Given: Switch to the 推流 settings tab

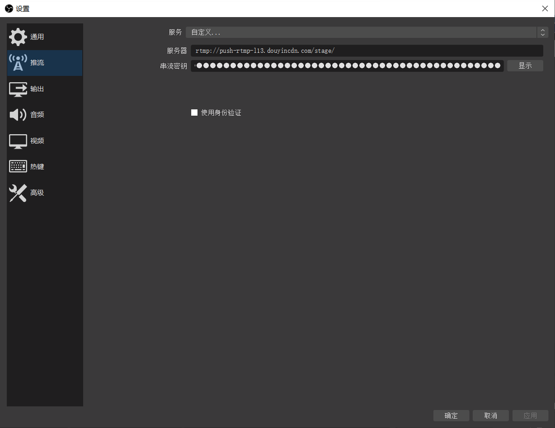Looking at the screenshot, I should [x=45, y=63].
